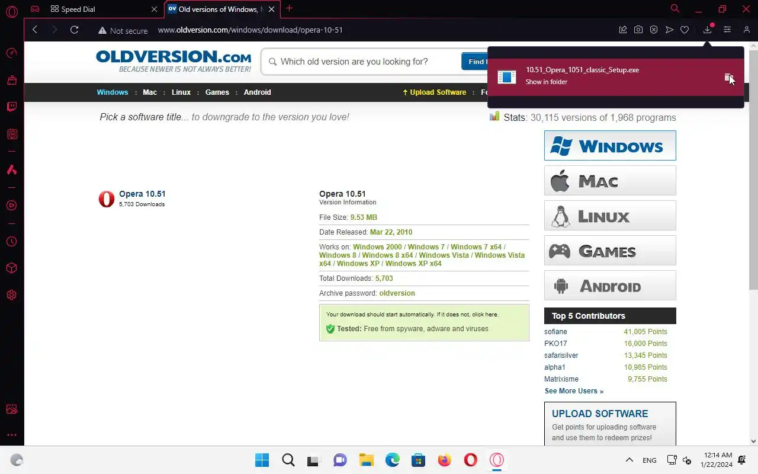758x474 pixels.
Task: Launch Firefox from taskbar
Action: [444, 460]
